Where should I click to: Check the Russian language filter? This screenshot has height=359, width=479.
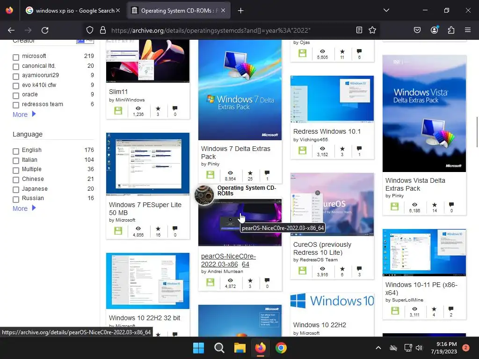[x=16, y=199]
